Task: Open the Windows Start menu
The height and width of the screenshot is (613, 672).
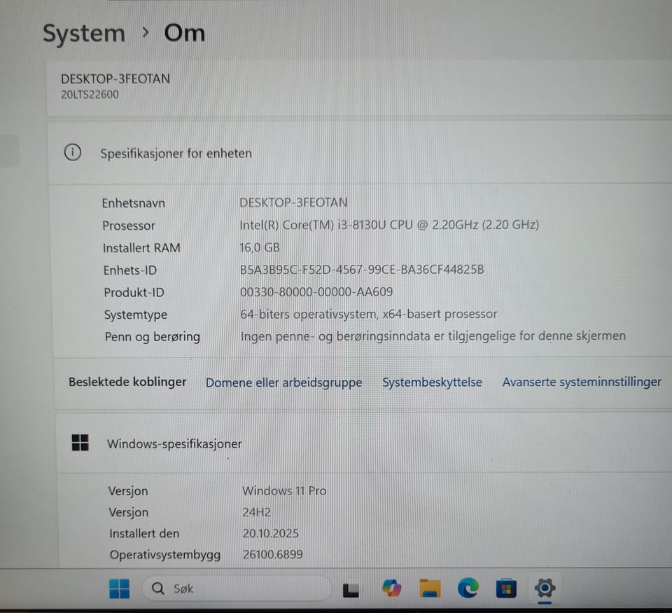Action: [119, 588]
